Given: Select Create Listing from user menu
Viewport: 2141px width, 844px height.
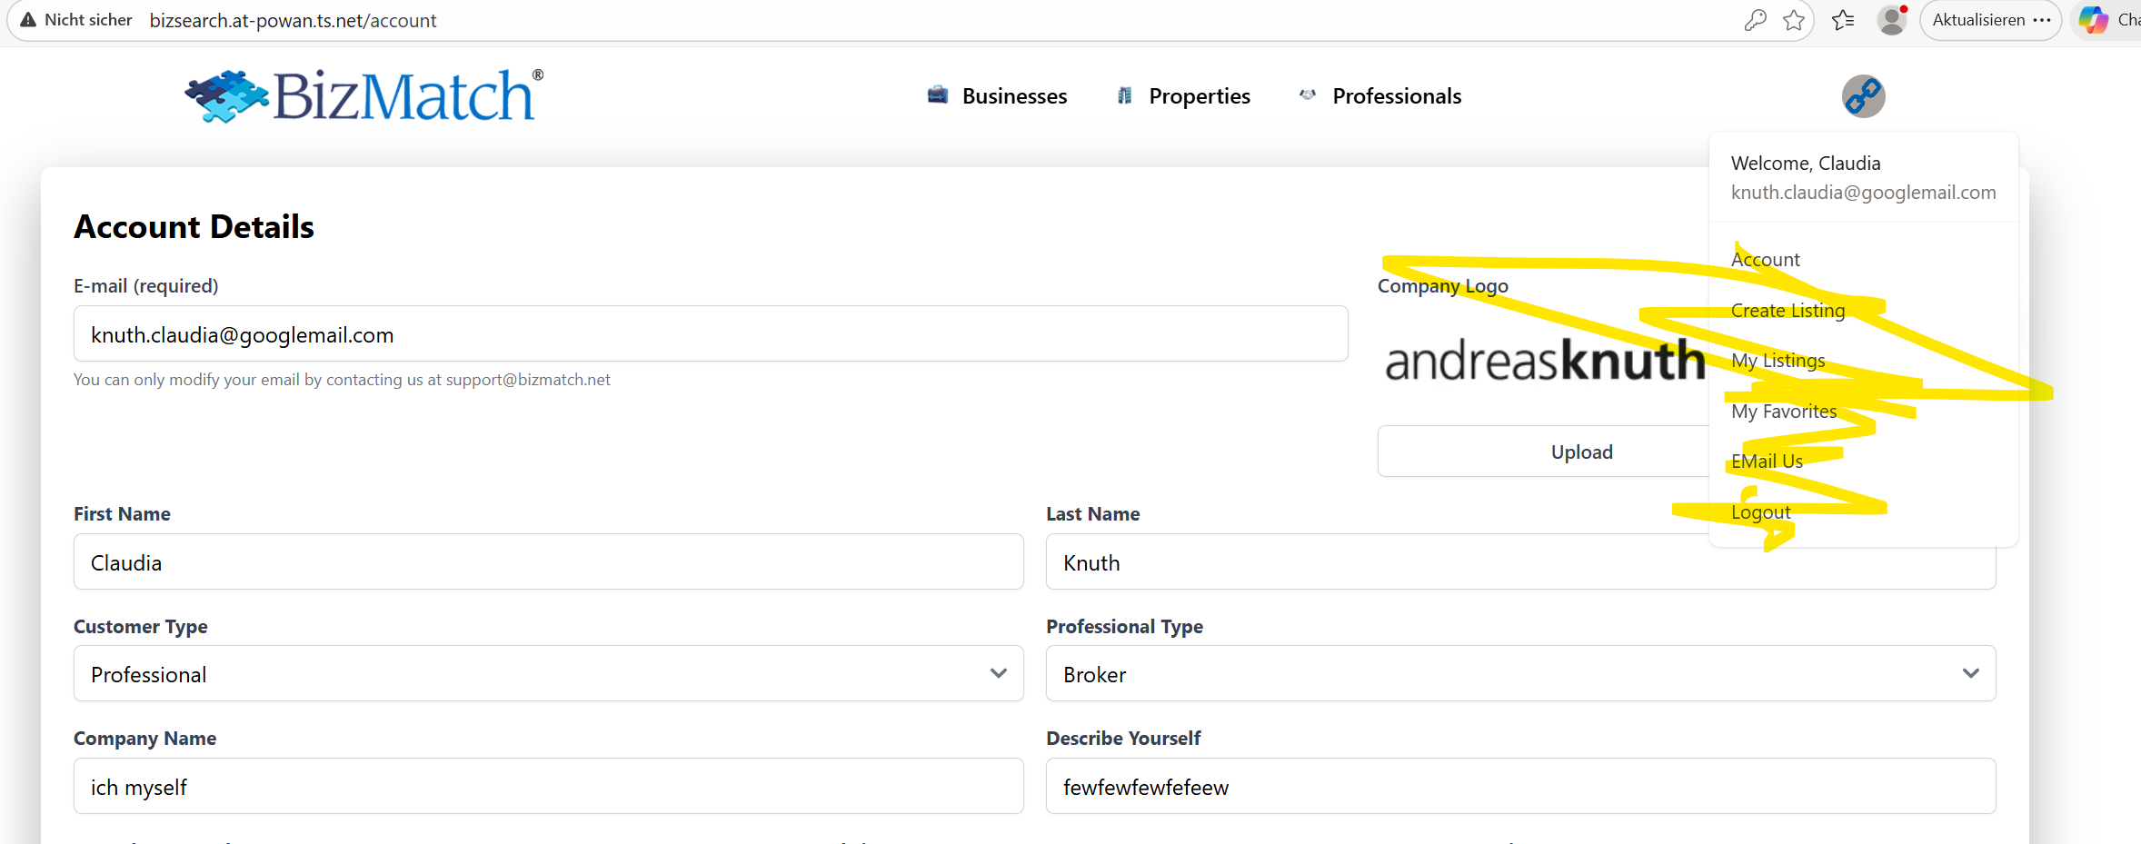Looking at the screenshot, I should point(1787,311).
